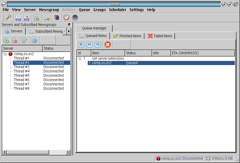Screen dimensions: 240x163
Task: Open the alarm clock scheduler icon
Action: [x=66, y=18]
